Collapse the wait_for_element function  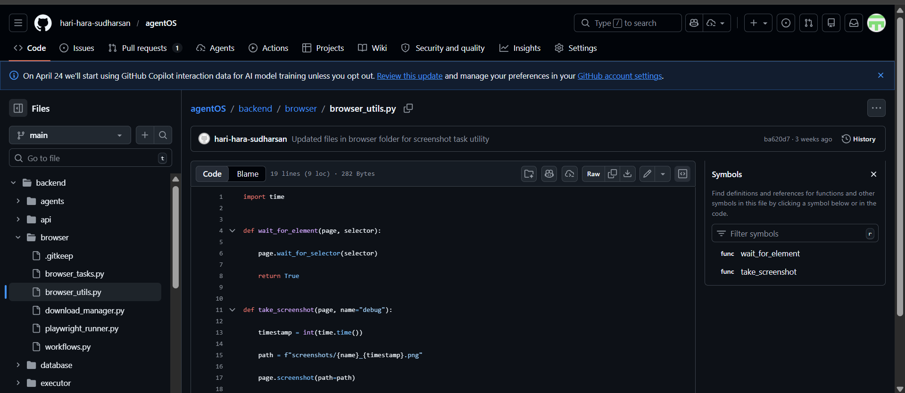click(232, 231)
